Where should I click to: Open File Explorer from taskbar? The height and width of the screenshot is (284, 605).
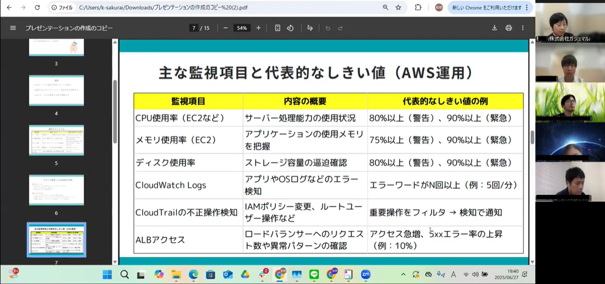176,274
